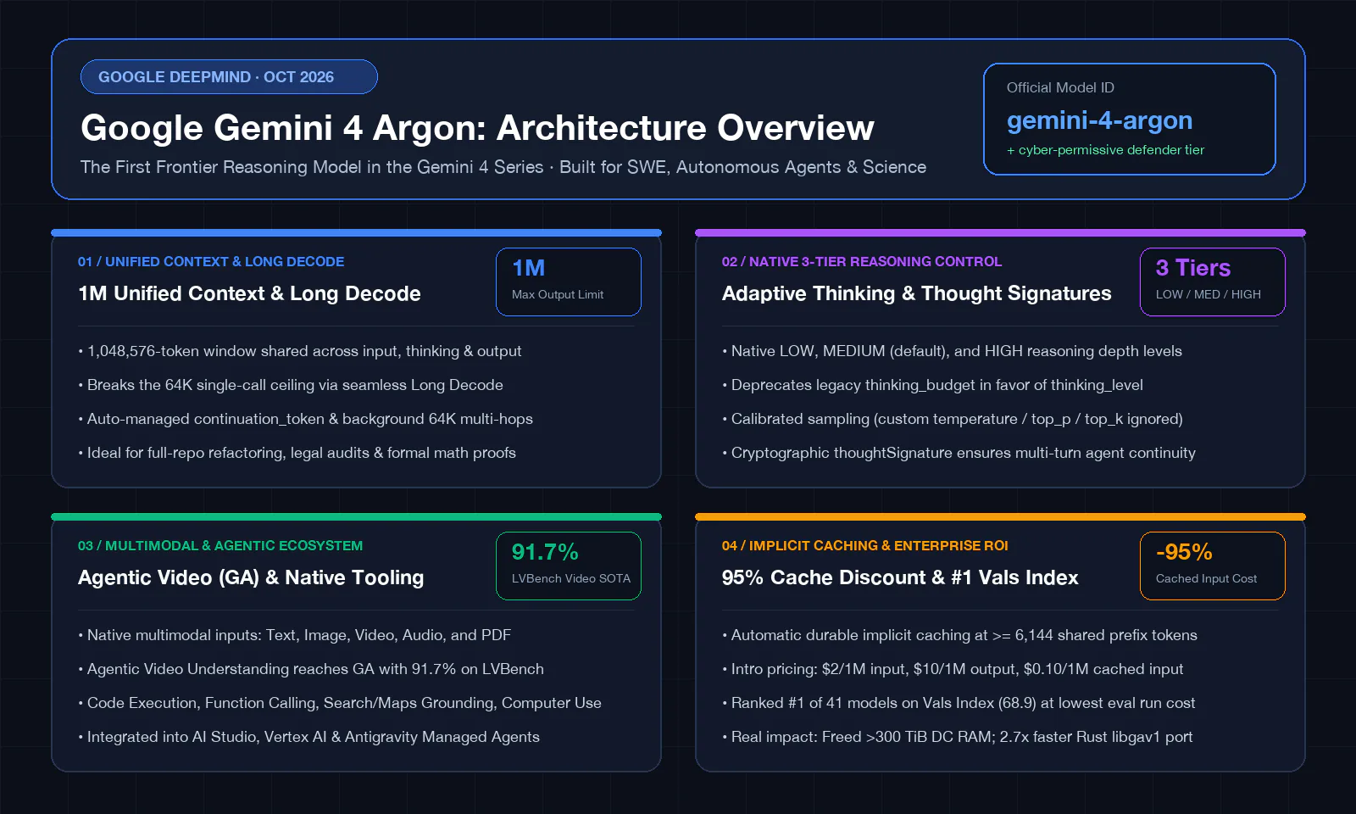Click the '-95%' Cached Input Cost box
The image size is (1356, 814).
1213,566
